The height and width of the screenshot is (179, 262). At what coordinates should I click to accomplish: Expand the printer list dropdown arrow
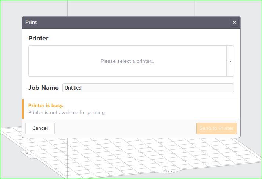pyautogui.click(x=230, y=61)
